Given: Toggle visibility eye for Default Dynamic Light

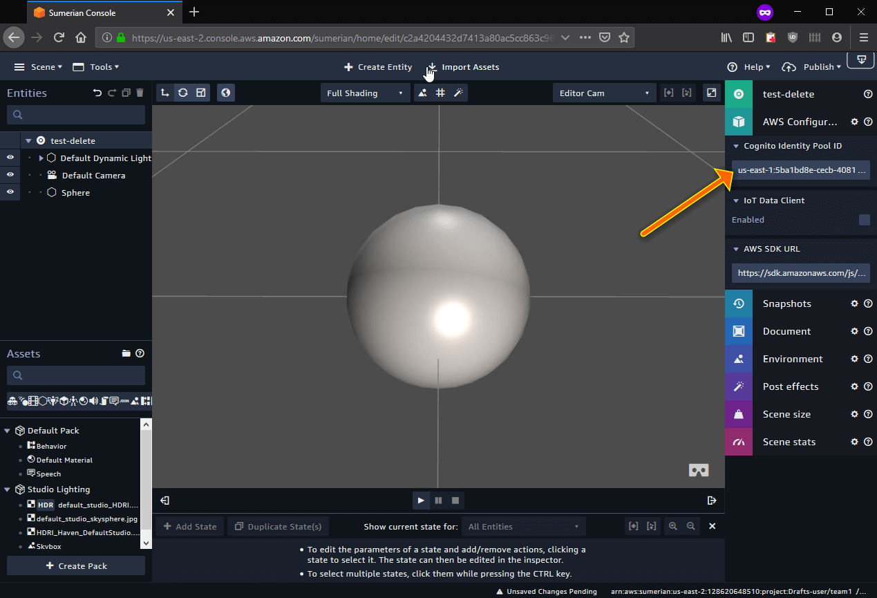Looking at the screenshot, I should tap(10, 158).
